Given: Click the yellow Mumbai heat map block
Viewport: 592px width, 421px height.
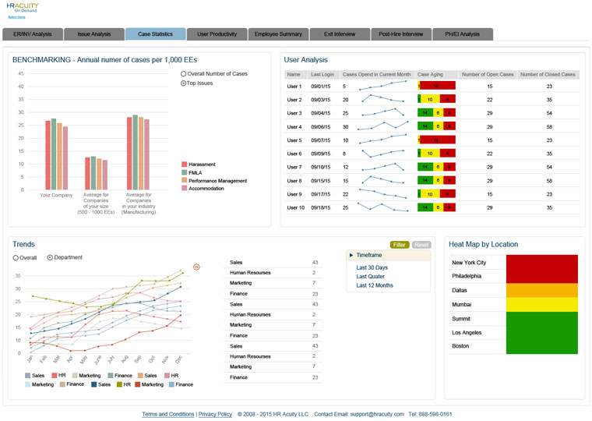Looking at the screenshot, I should tap(542, 305).
